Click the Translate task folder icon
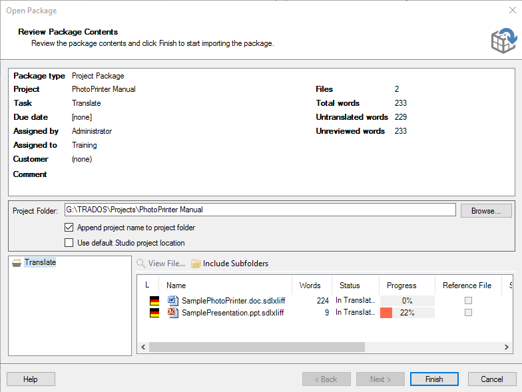The width and height of the screenshot is (522, 392). (x=16, y=262)
